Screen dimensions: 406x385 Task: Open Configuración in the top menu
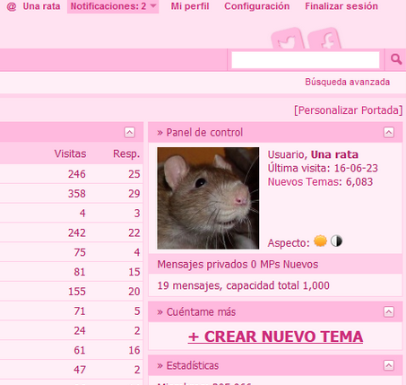click(x=257, y=6)
